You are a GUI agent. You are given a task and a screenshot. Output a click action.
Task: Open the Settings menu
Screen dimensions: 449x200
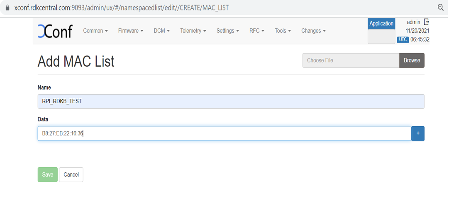(228, 31)
